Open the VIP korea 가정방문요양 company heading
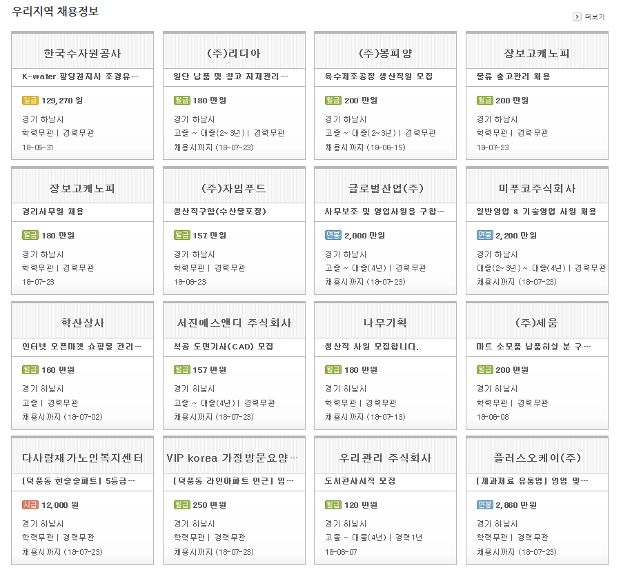Image resolution: width=621 pixels, height=572 pixels. (x=233, y=458)
